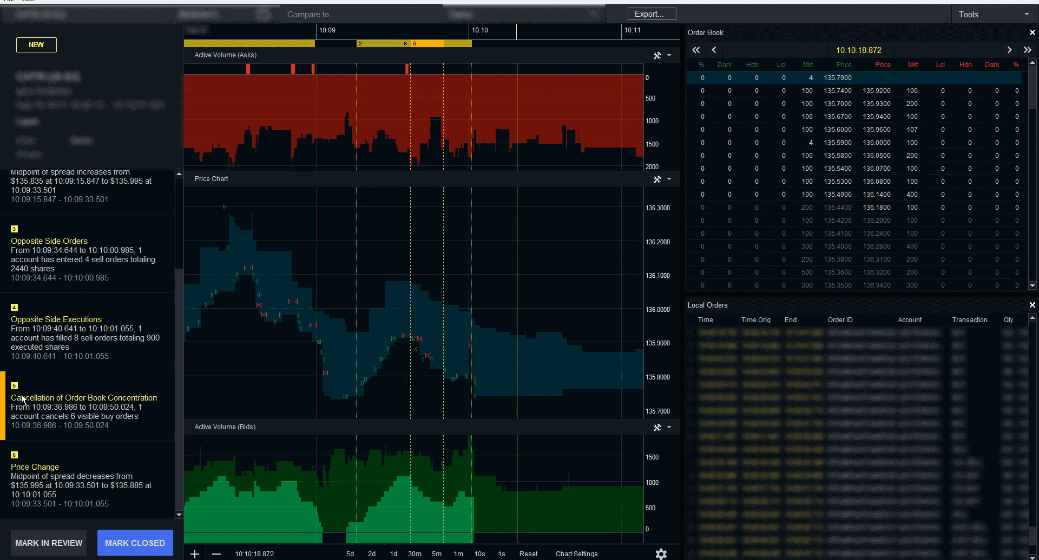Image resolution: width=1039 pixels, height=560 pixels.
Task: Click Reset chart zoom
Action: 529,554
